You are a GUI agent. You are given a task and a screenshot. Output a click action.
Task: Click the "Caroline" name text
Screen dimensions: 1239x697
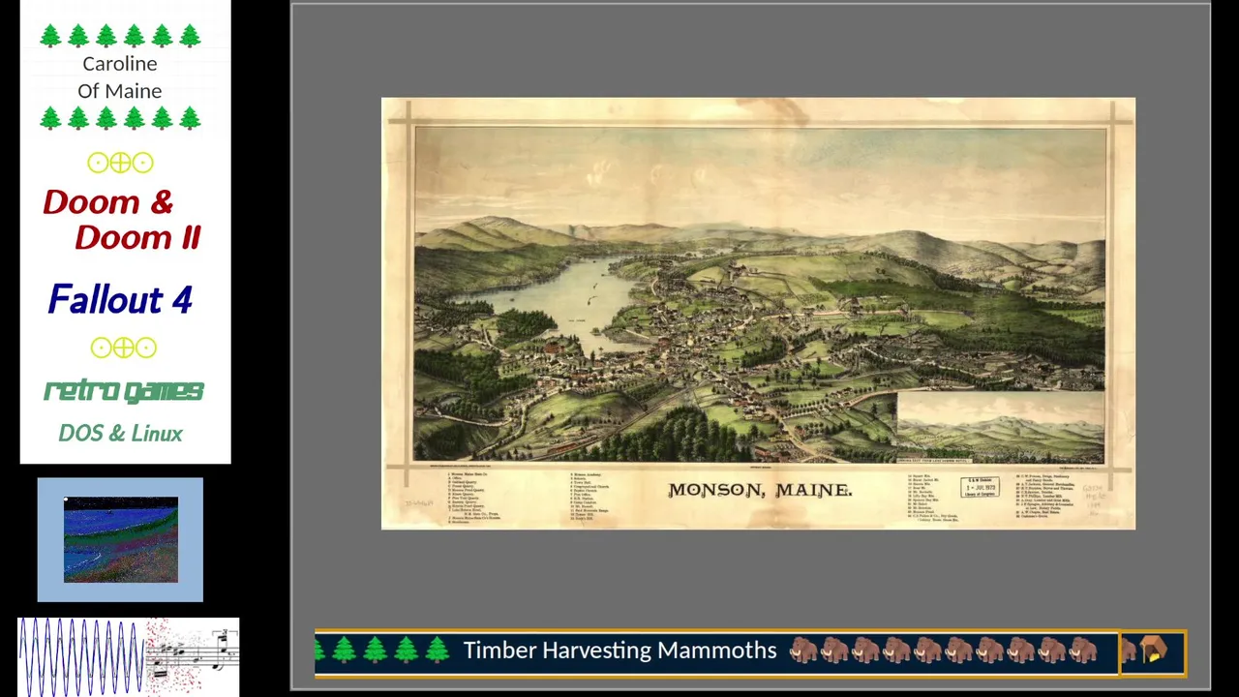pos(120,63)
